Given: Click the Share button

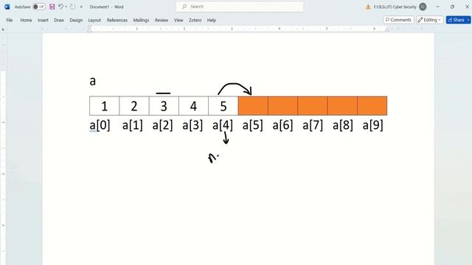Looking at the screenshot, I should pyautogui.click(x=456, y=20).
